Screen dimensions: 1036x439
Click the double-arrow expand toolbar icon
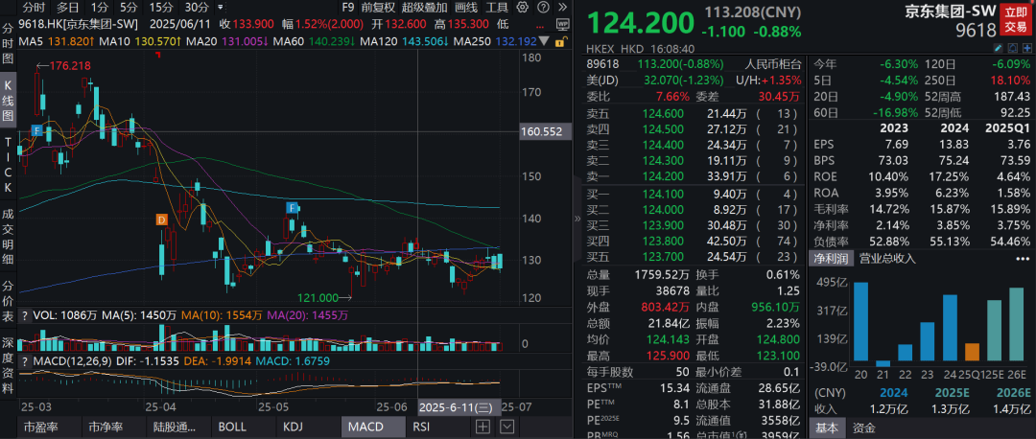[x=564, y=7]
